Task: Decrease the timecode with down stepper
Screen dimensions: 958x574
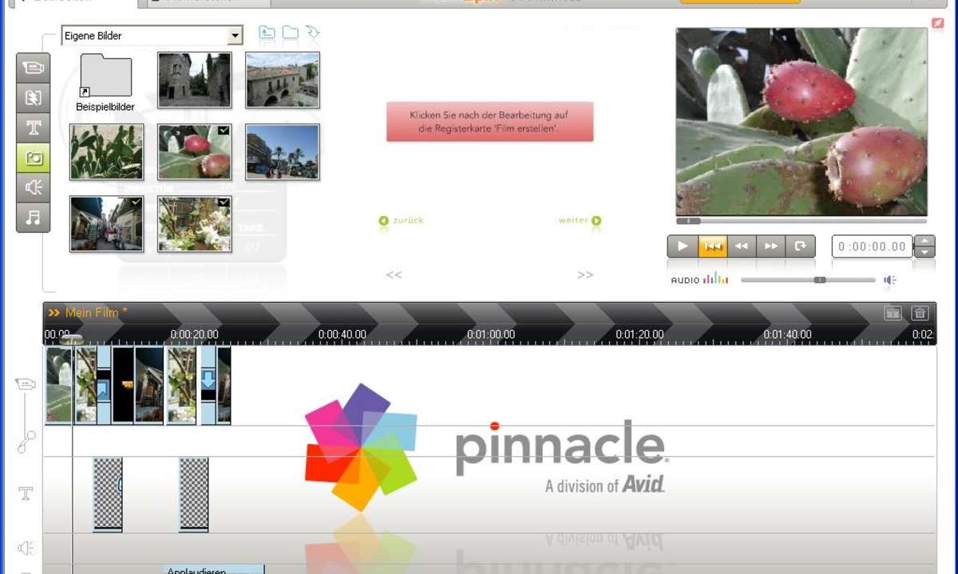Action: coord(924,252)
